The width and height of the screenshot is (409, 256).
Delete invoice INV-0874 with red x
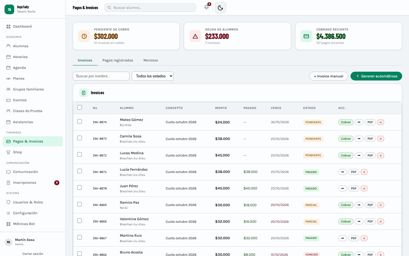pos(381,122)
